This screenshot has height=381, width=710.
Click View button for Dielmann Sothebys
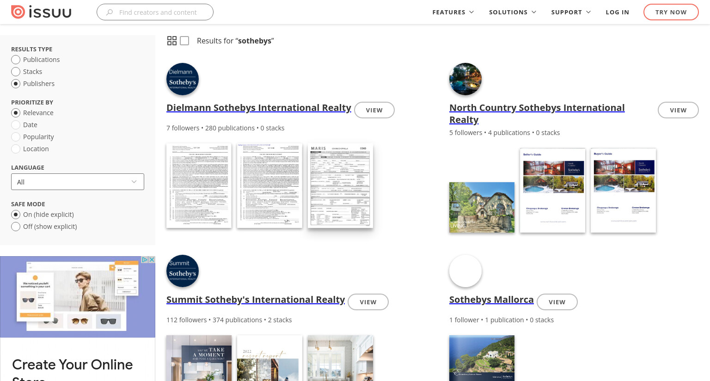(x=374, y=110)
